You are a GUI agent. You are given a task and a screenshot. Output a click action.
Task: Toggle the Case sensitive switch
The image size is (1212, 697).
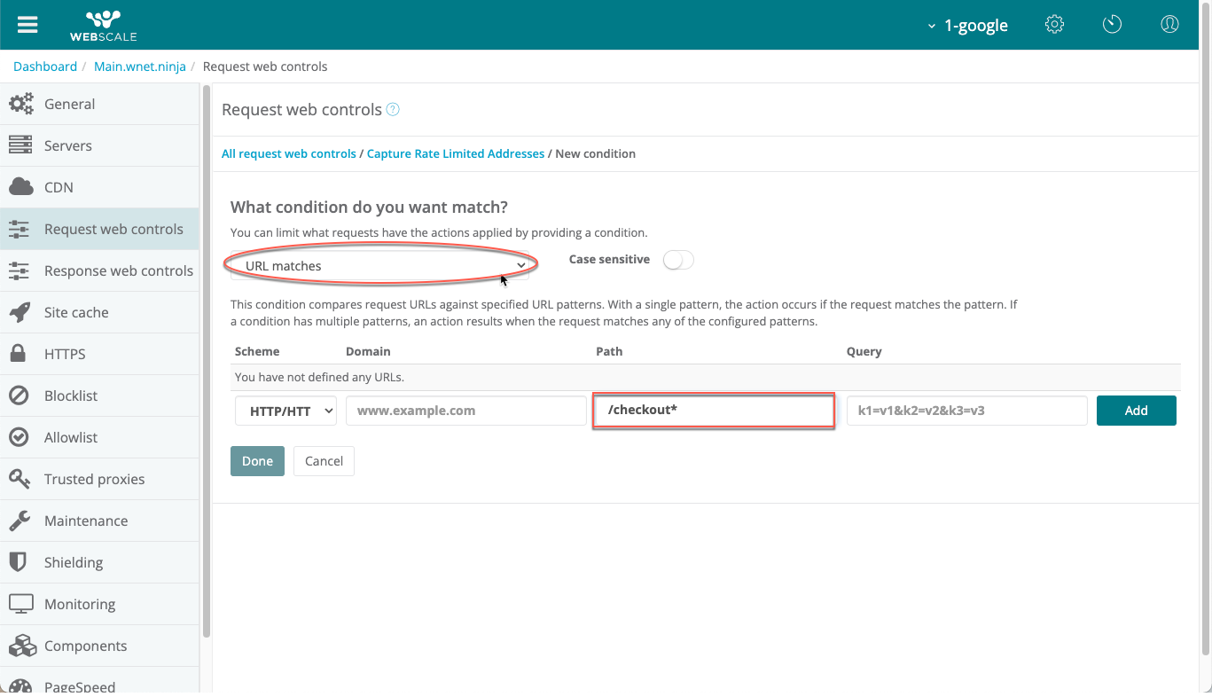tap(678, 260)
